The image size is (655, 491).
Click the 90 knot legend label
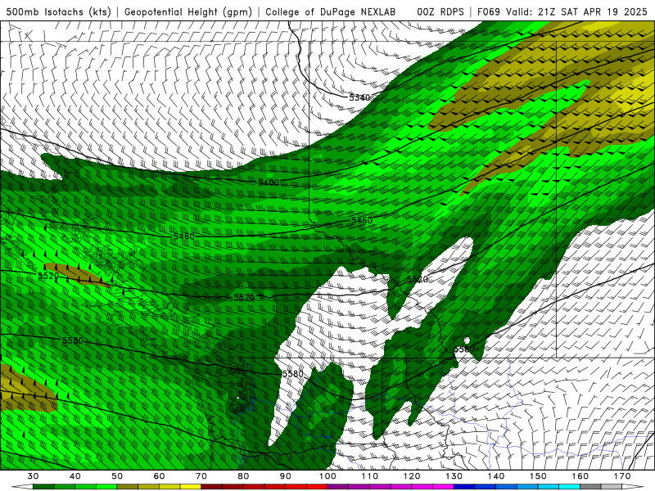286,476
